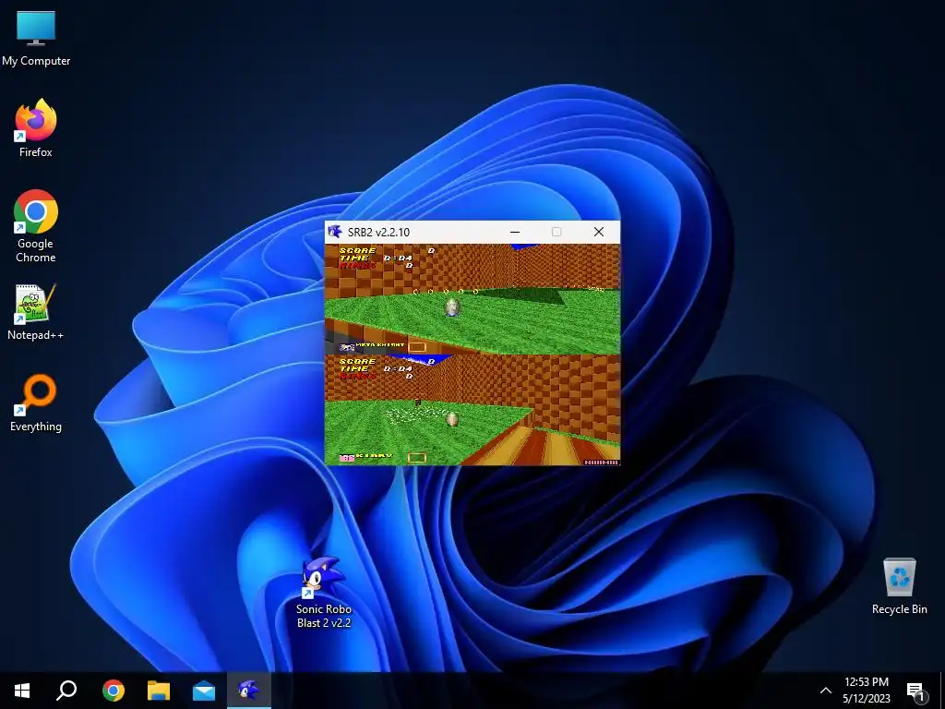Click the SRB2 v2.2.10 title text

[x=378, y=232]
